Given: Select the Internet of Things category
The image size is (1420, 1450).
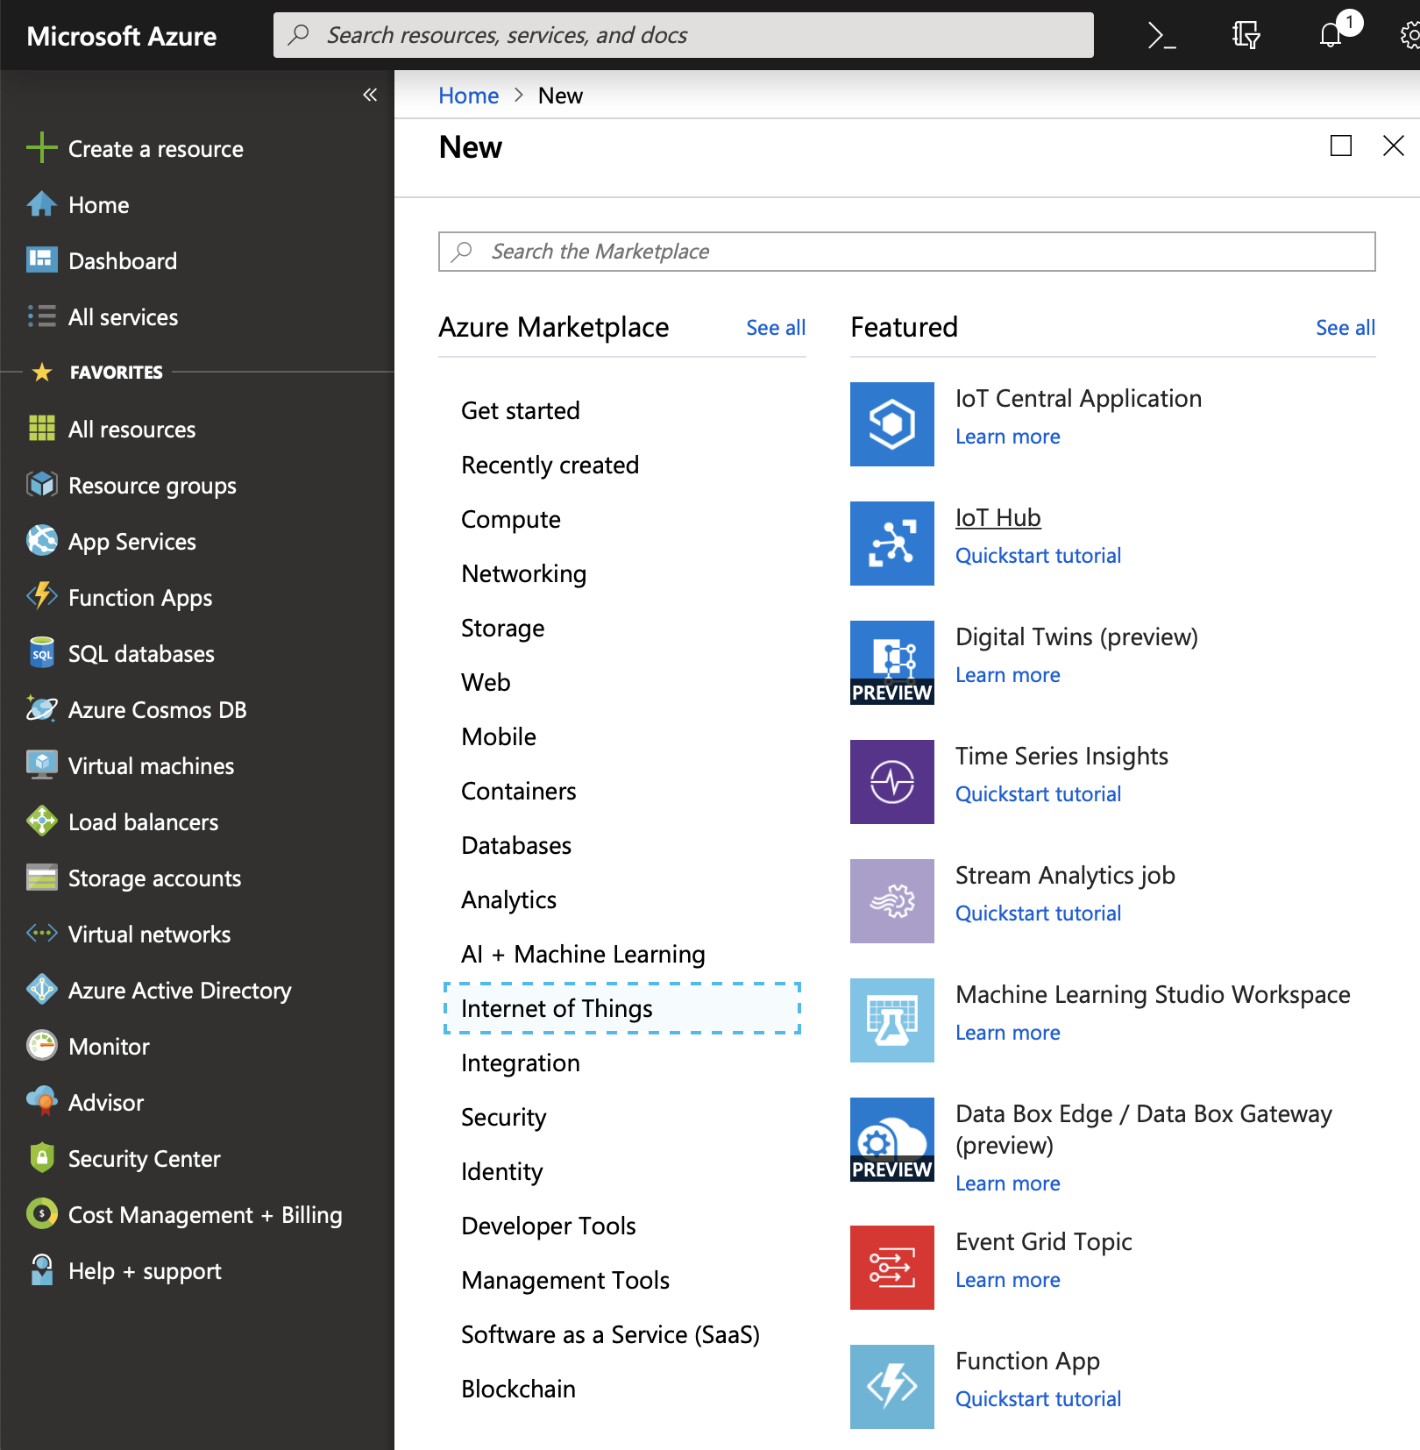Looking at the screenshot, I should click(x=557, y=1008).
